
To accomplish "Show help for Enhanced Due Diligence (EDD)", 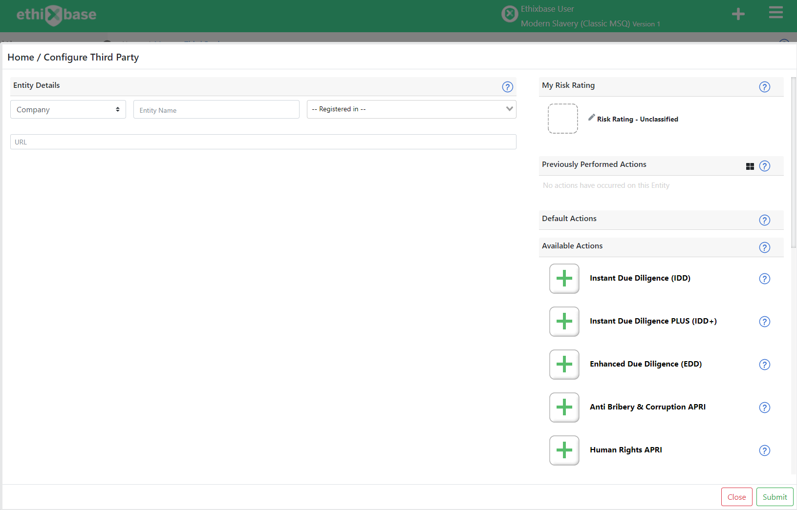I will click(764, 365).
